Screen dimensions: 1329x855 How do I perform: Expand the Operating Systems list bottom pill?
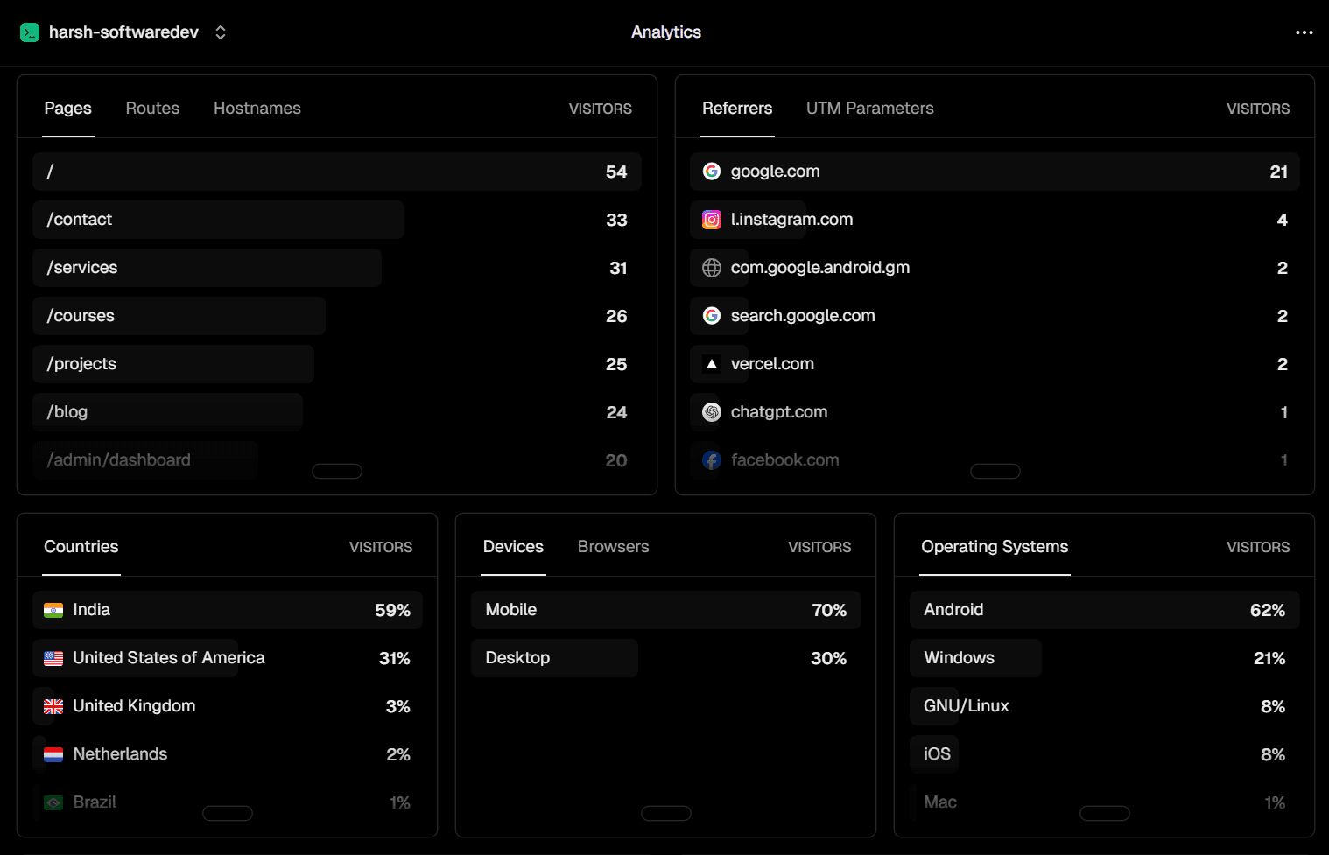coord(1105,814)
